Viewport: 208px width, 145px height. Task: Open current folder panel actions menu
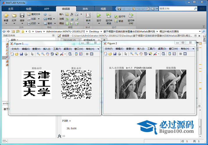tap(53, 36)
